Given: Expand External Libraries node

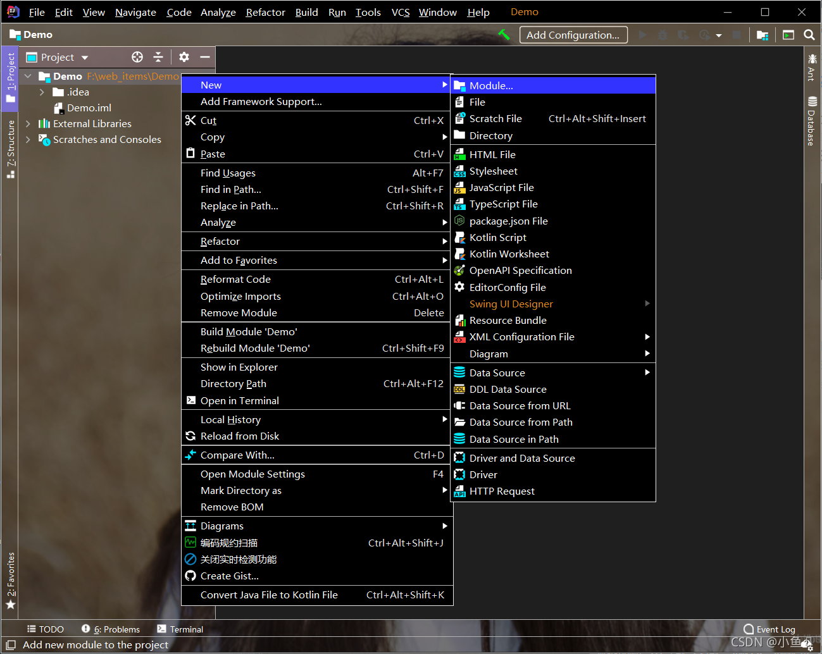Looking at the screenshot, I should click(x=28, y=123).
